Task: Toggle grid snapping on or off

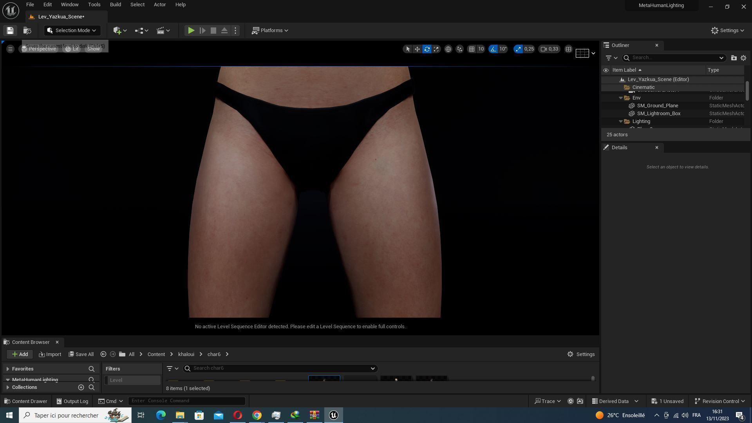Action: (472, 49)
